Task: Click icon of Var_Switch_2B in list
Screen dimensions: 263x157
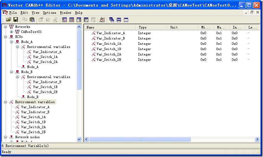Action: (94, 60)
